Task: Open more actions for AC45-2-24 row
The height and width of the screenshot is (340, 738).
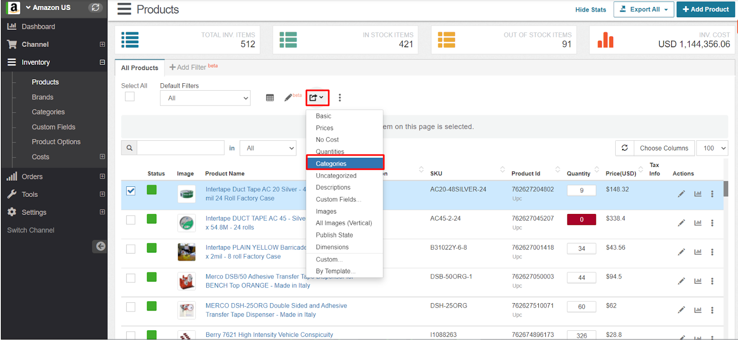Action: [712, 223]
